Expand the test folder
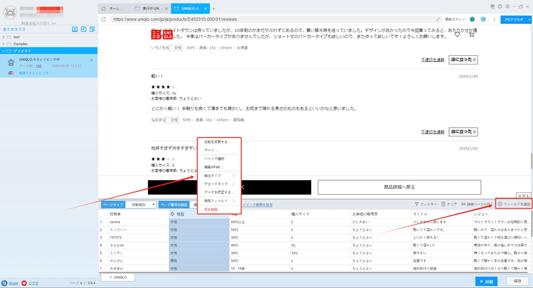The image size is (533, 288). coord(3,37)
